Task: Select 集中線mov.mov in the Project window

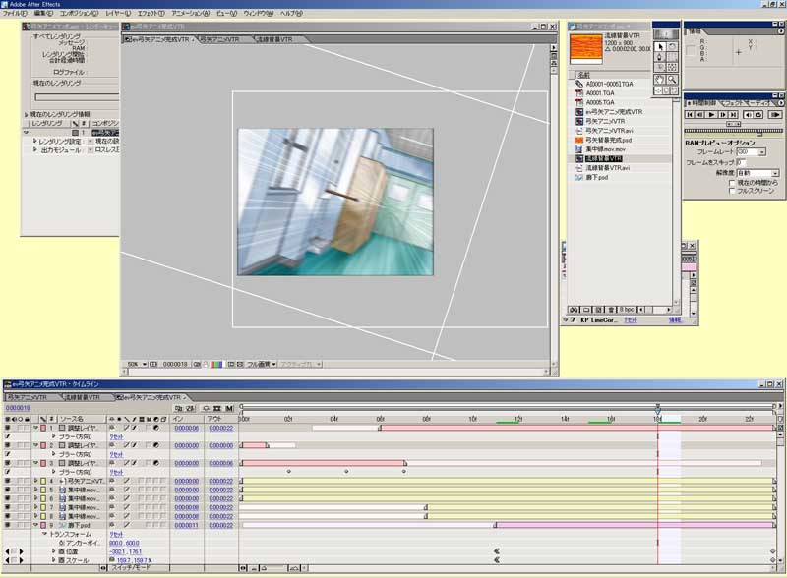Action: pos(605,149)
